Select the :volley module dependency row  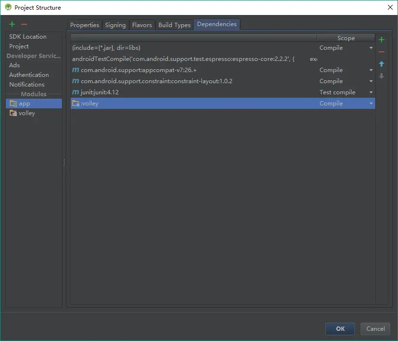coord(223,104)
